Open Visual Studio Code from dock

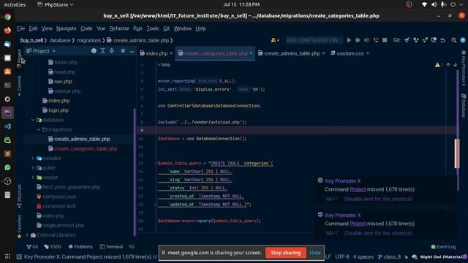coord(7,126)
